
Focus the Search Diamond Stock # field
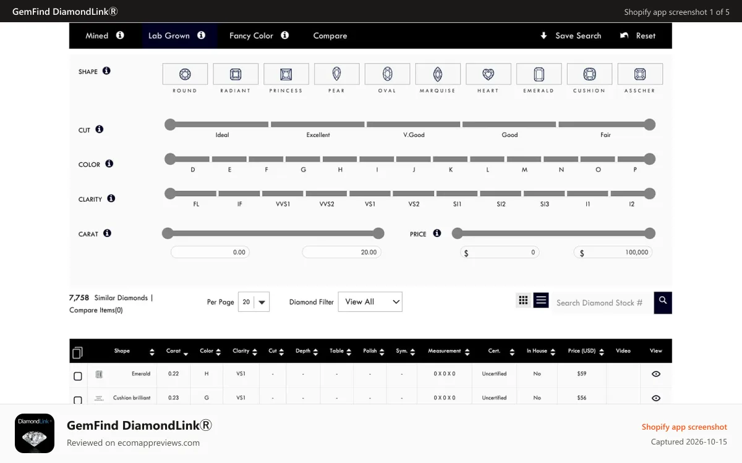(602, 302)
